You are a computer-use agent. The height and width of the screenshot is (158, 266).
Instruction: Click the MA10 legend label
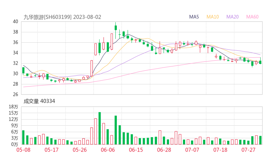coord(212,17)
